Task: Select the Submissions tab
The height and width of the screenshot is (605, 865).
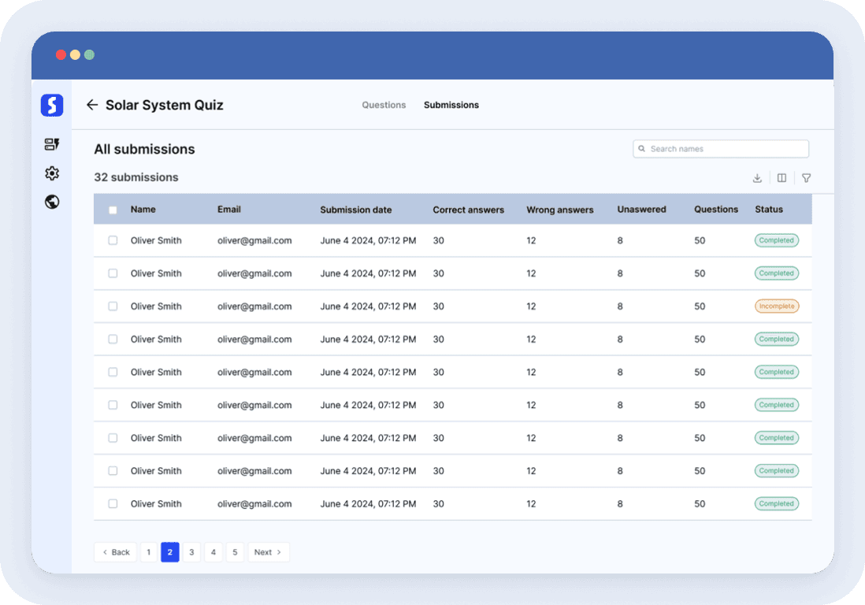Action: pos(451,105)
